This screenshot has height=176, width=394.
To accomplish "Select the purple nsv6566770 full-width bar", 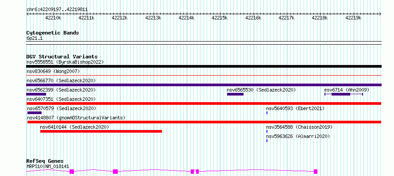I will click(x=204, y=85).
